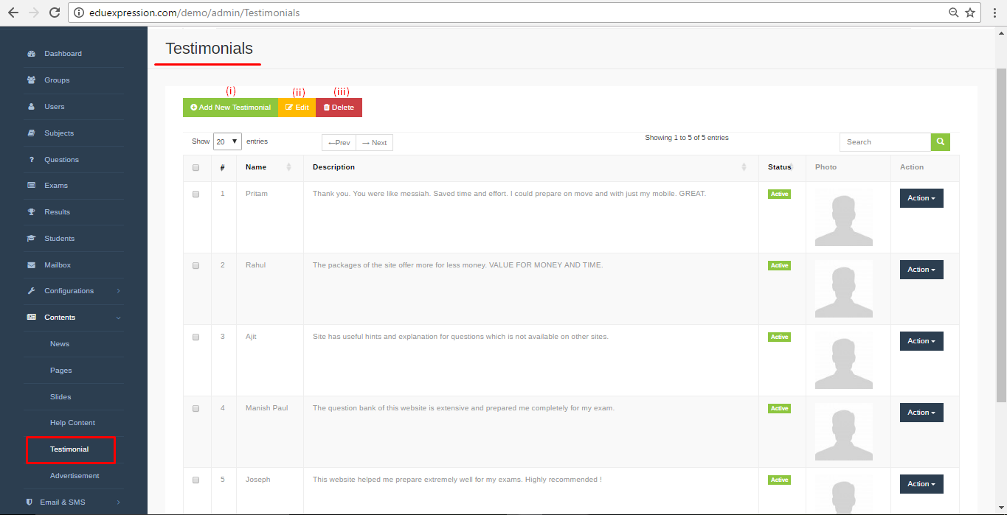The width and height of the screenshot is (1007, 515).
Task: Click the Next pagination button
Action: tap(375, 143)
